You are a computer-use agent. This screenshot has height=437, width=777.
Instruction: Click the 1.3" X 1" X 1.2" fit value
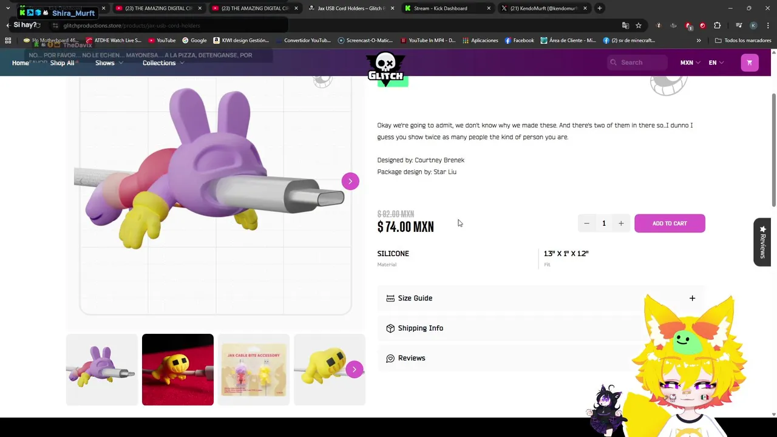pyautogui.click(x=566, y=254)
